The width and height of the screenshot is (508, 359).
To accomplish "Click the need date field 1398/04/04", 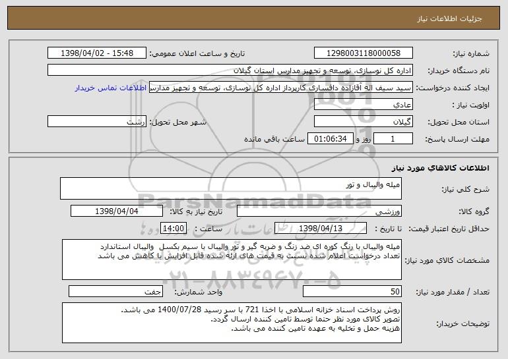I will point(117,211).
